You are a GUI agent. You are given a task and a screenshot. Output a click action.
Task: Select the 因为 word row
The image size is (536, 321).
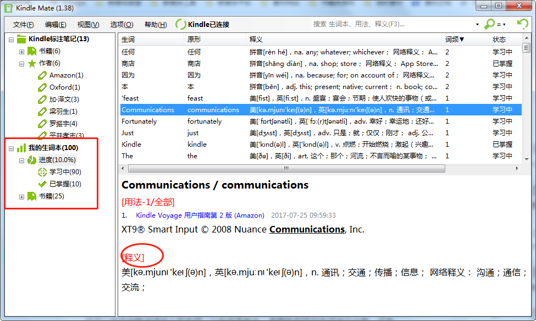(321, 75)
